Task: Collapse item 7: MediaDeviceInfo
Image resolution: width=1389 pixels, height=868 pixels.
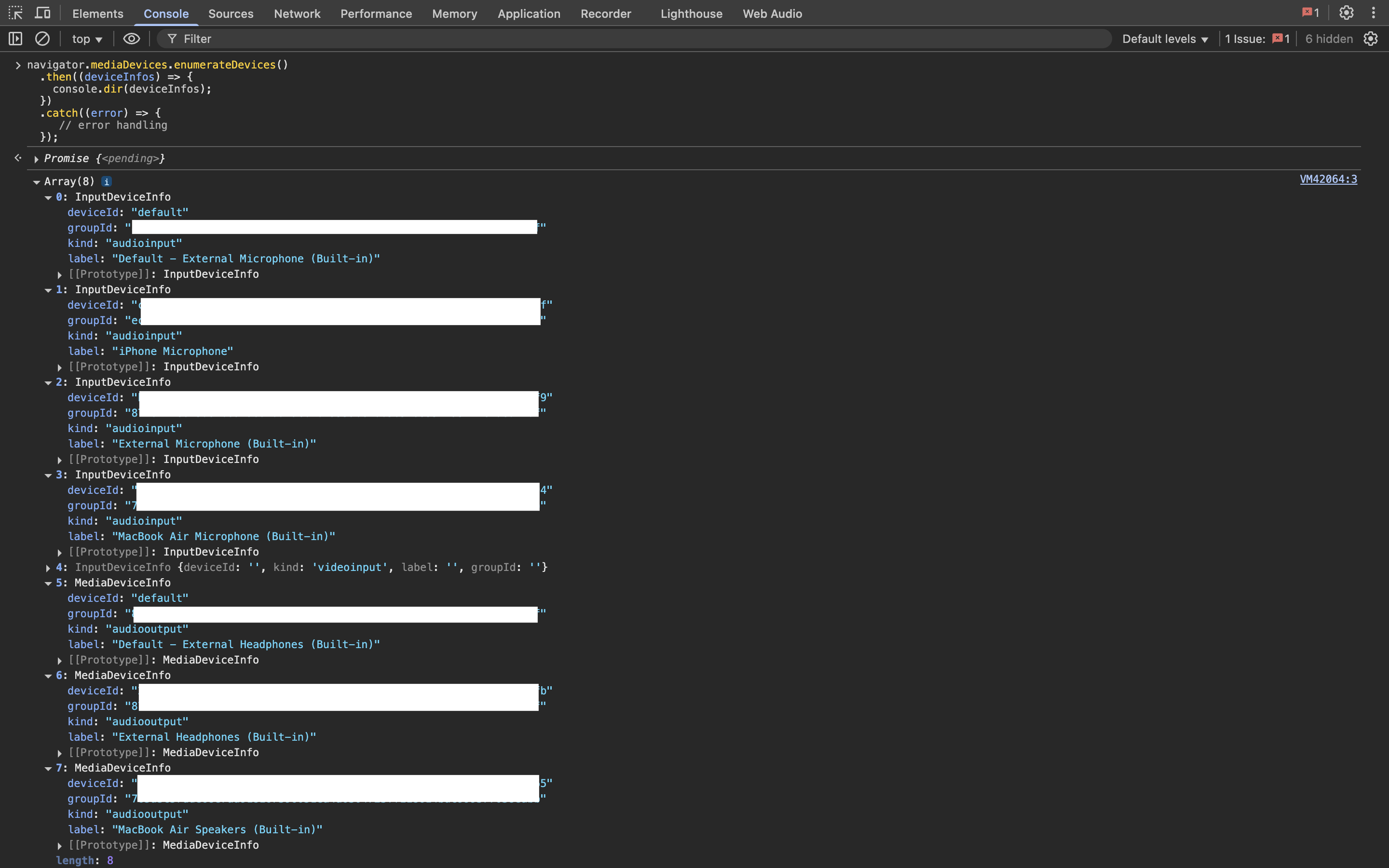Action: pyautogui.click(x=48, y=768)
